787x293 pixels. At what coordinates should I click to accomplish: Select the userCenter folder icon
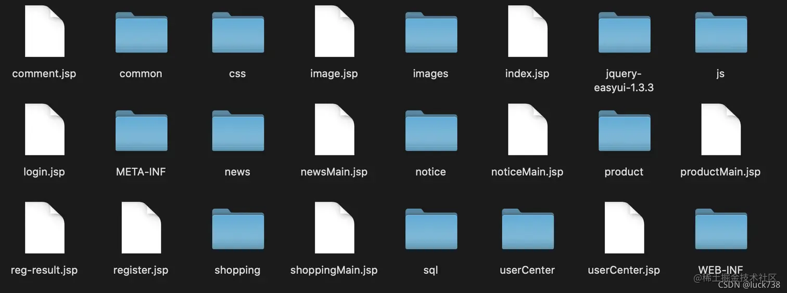click(x=527, y=229)
